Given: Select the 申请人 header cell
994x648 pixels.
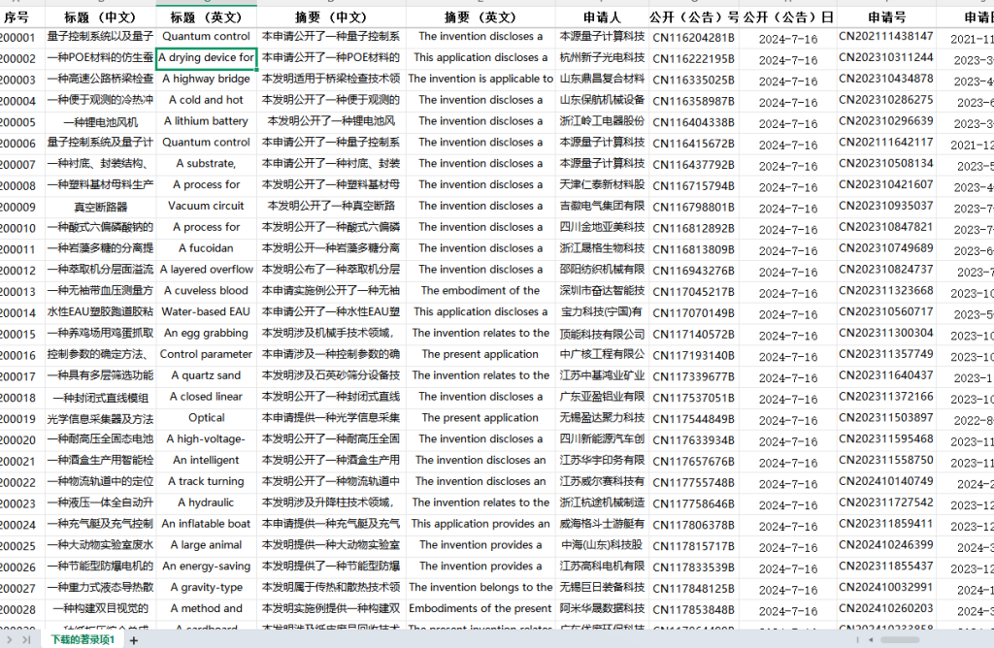Looking at the screenshot, I should pos(602,17).
